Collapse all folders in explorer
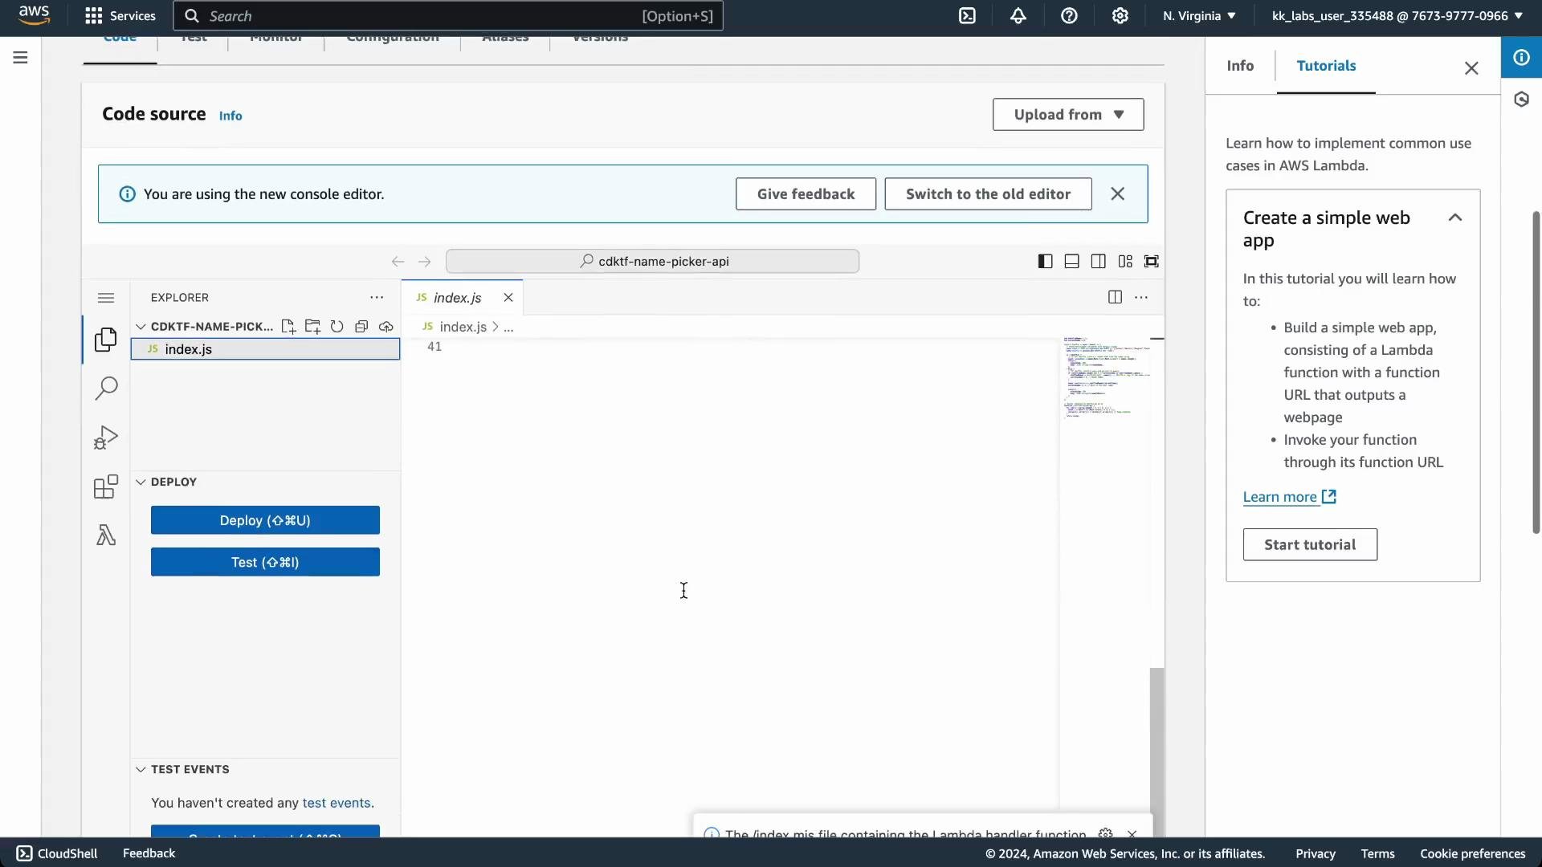This screenshot has width=1542, height=867. click(x=361, y=327)
